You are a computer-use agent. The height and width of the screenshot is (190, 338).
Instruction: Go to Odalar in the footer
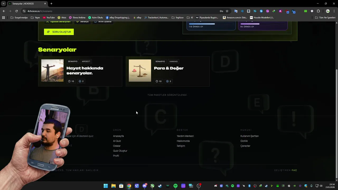(117, 146)
